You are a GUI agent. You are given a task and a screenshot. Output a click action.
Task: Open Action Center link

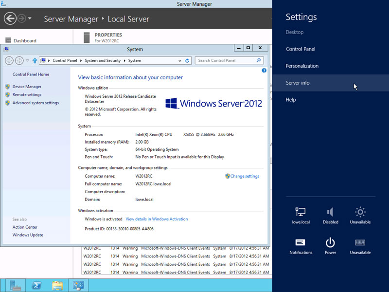coord(25,227)
